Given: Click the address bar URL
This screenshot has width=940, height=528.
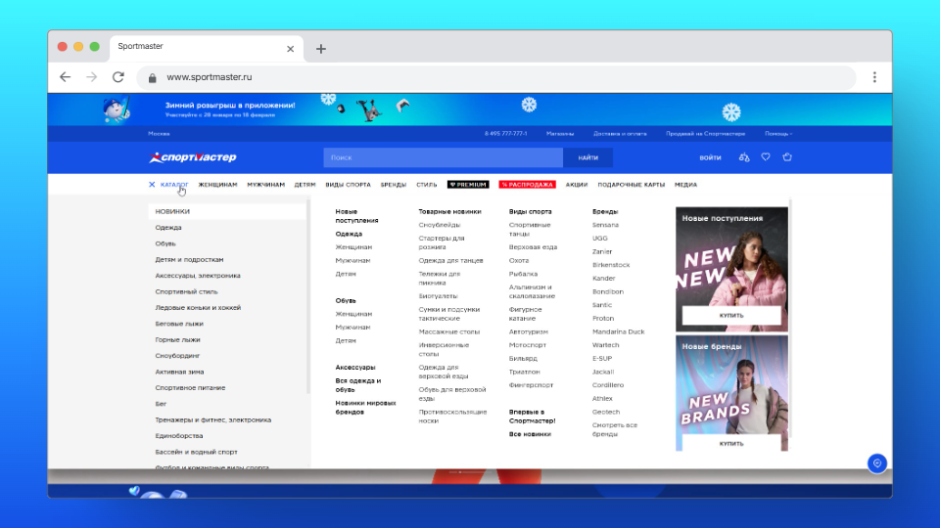Looking at the screenshot, I should pyautogui.click(x=210, y=77).
